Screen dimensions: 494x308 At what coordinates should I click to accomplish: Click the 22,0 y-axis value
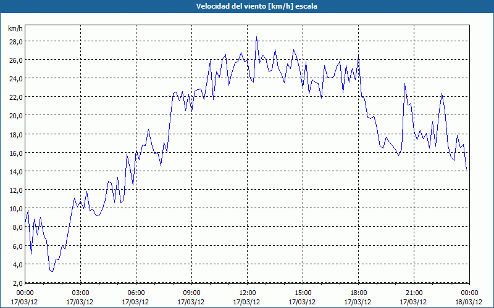click(x=15, y=97)
